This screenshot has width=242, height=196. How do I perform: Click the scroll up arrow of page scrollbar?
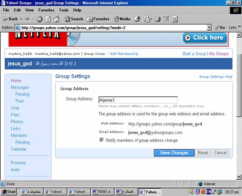(x=239, y=35)
